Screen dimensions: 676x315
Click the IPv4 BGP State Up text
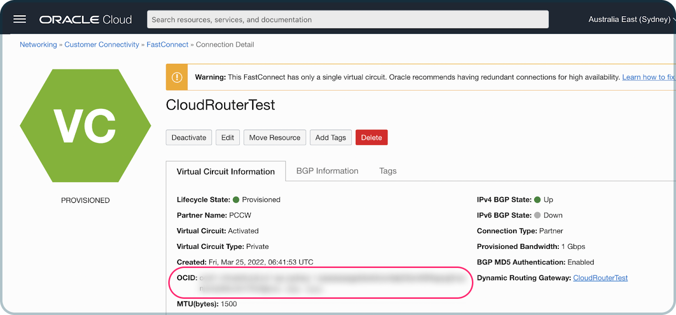coord(548,200)
